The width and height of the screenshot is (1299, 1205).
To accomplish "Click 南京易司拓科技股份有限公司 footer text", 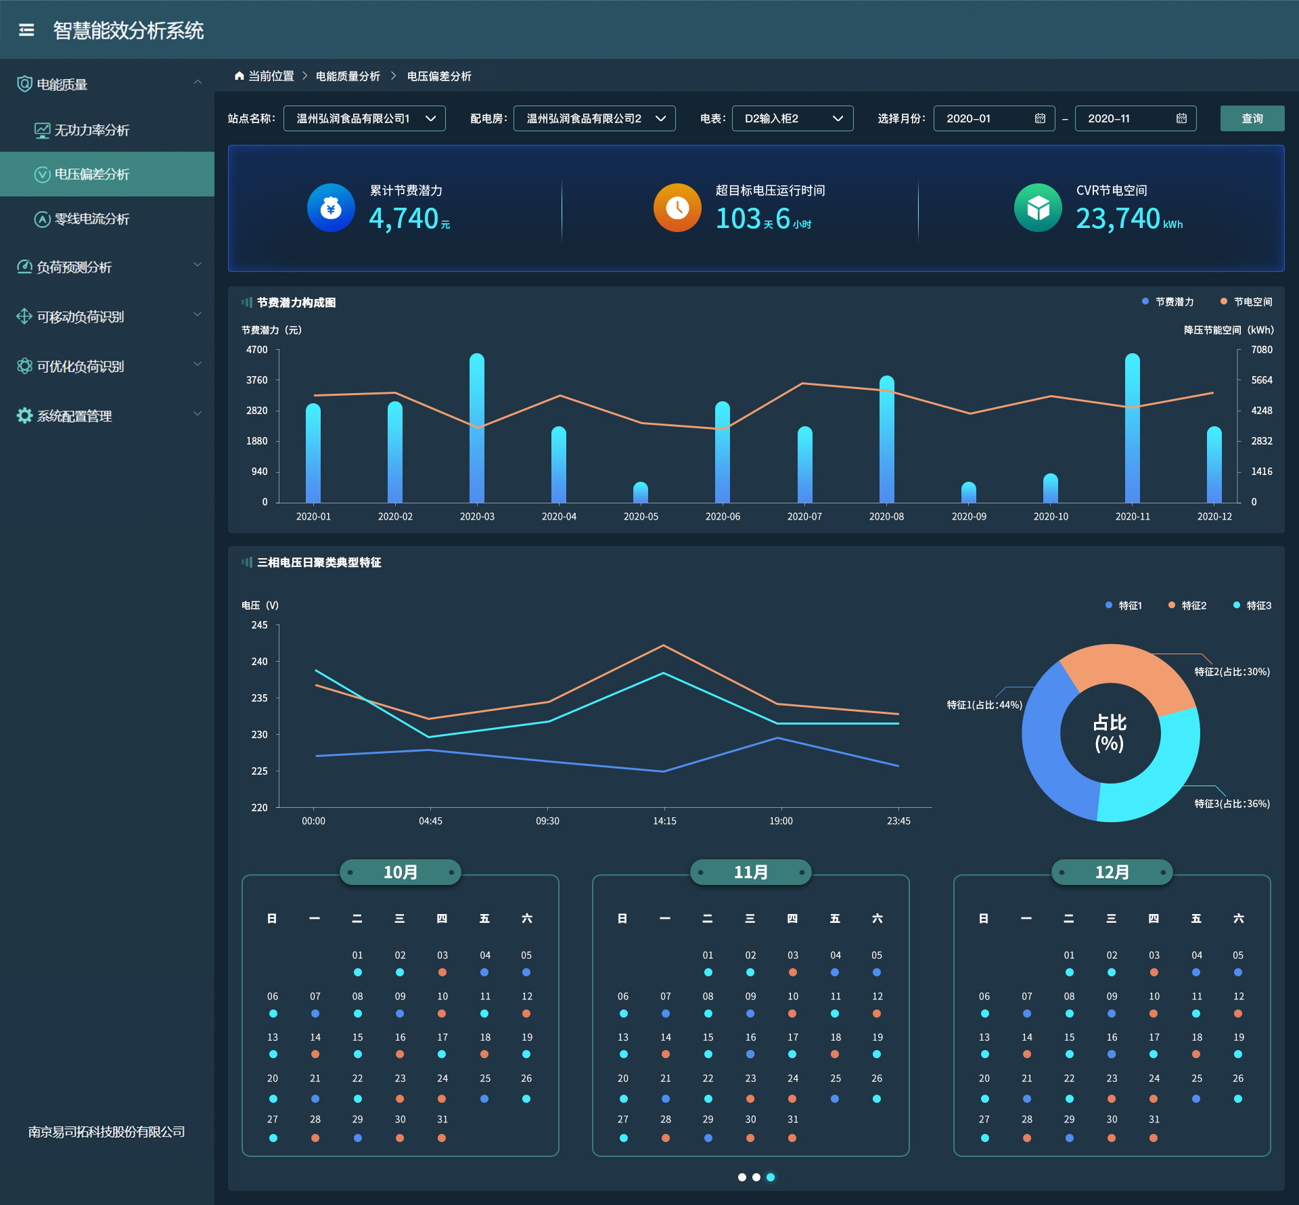I will point(107,1131).
